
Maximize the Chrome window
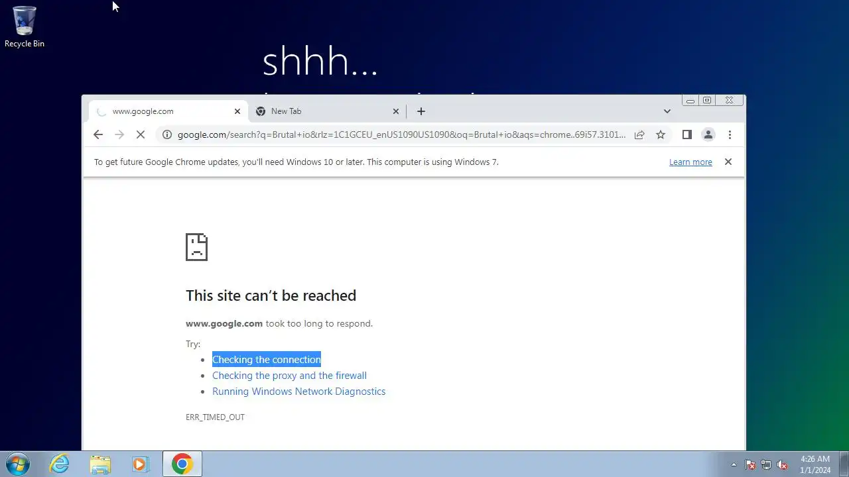click(707, 101)
